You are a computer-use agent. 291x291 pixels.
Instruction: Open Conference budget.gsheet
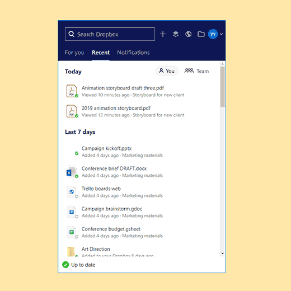point(111,229)
